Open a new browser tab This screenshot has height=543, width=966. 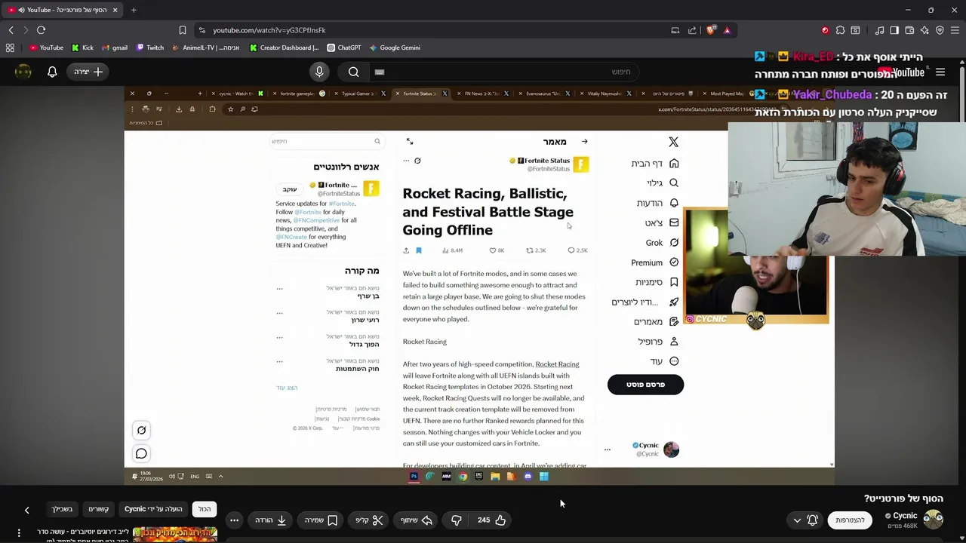click(134, 10)
